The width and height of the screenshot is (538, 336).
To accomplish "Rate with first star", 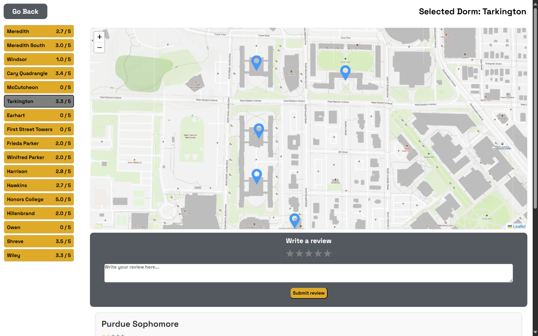I will coord(290,253).
